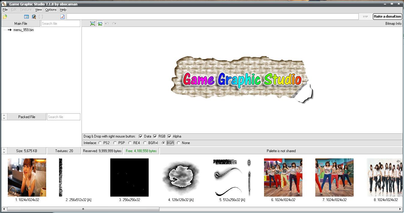Select None interlace radio button
404x213 pixels.
point(179,143)
